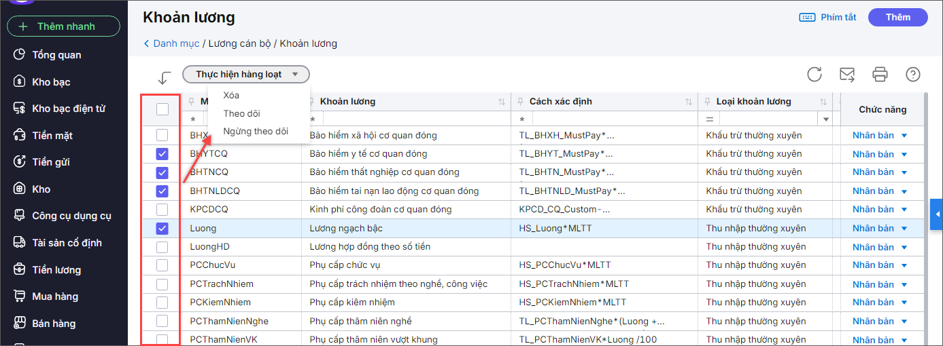
Task: Click the refresh icon in toolbar
Action: pyautogui.click(x=815, y=75)
